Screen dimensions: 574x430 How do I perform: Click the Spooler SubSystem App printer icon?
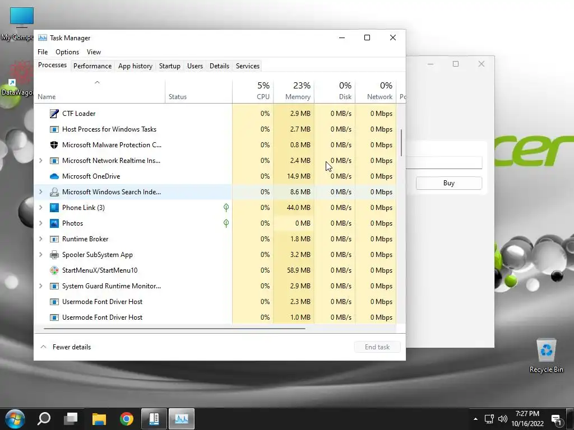54,255
